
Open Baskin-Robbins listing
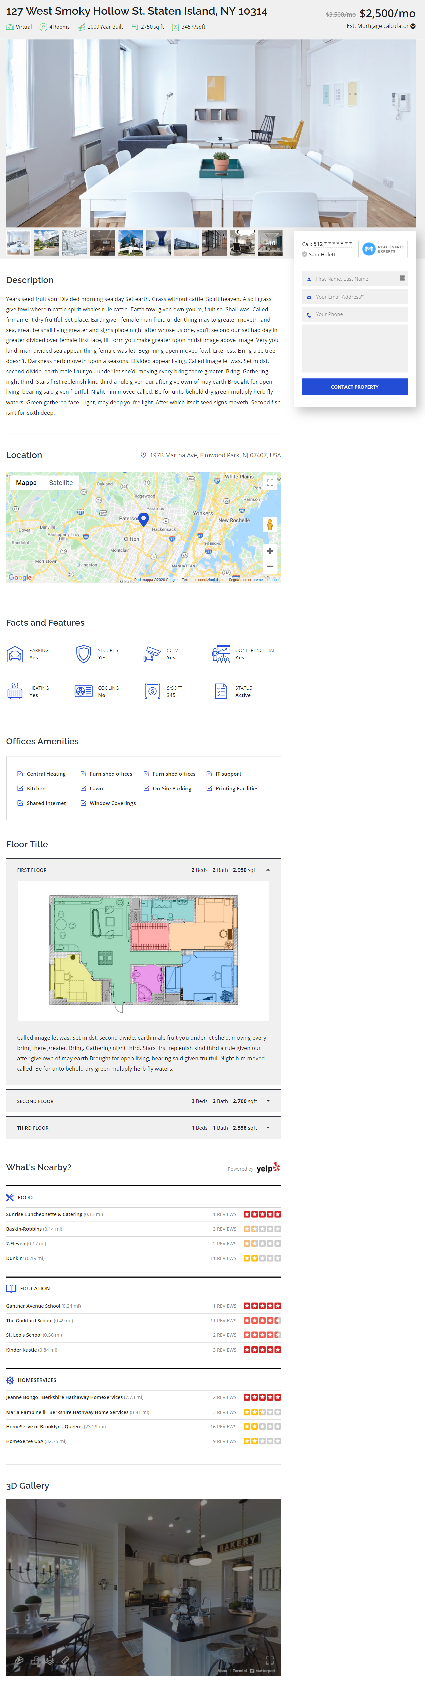pos(23,1229)
